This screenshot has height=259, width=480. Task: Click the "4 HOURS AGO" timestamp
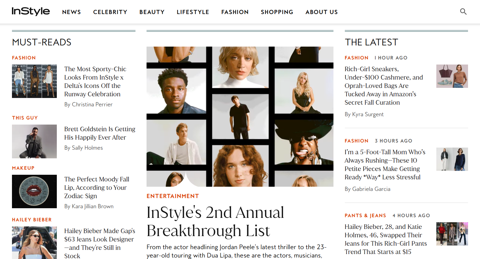coord(411,215)
